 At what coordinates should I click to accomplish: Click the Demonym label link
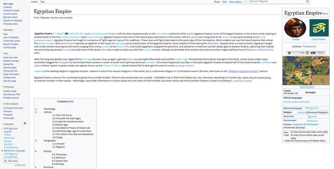[x=289, y=117]
